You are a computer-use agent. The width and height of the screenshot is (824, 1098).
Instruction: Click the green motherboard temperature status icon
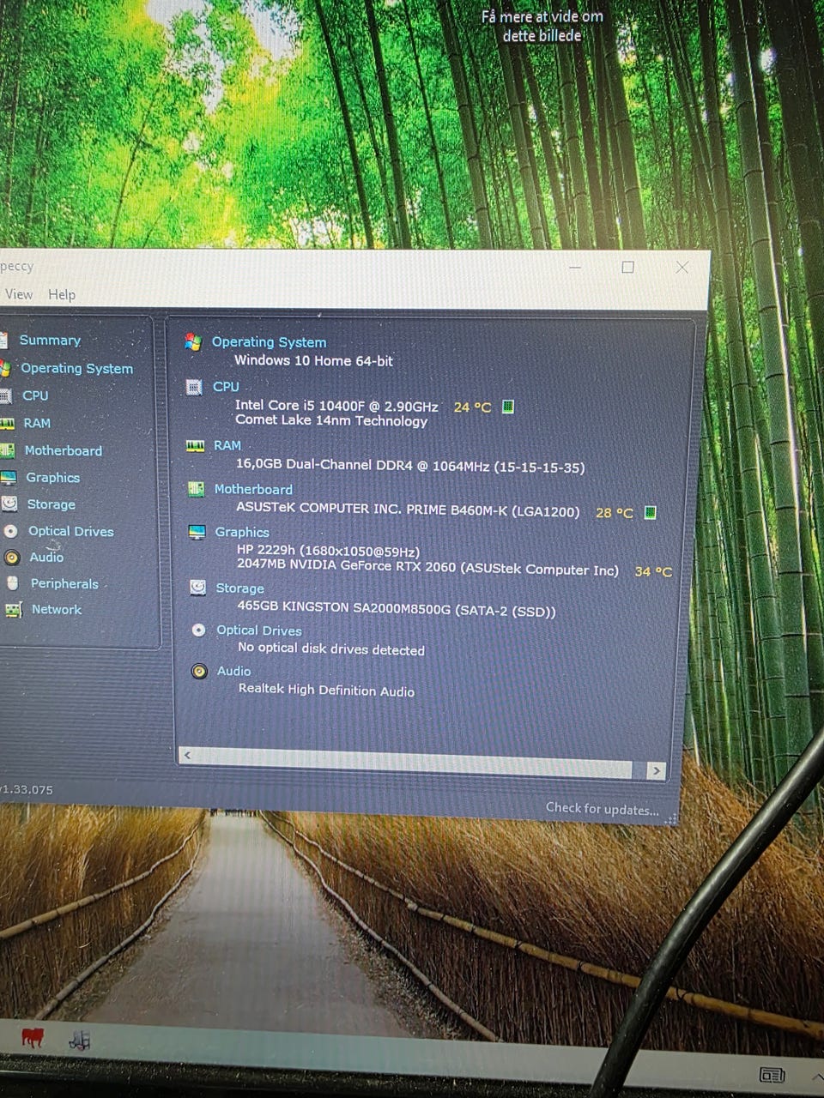click(651, 512)
